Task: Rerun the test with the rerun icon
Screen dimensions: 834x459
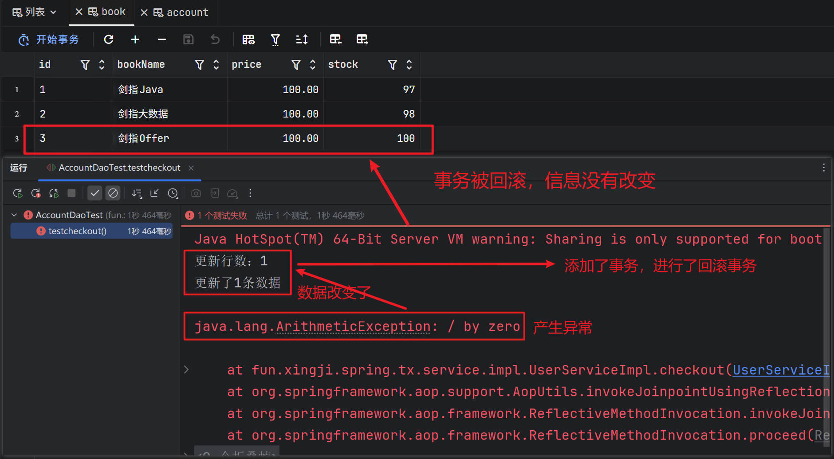Action: pos(18,193)
